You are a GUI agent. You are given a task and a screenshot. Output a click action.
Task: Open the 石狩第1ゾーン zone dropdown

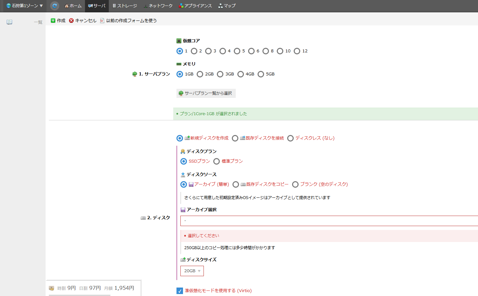click(25, 6)
